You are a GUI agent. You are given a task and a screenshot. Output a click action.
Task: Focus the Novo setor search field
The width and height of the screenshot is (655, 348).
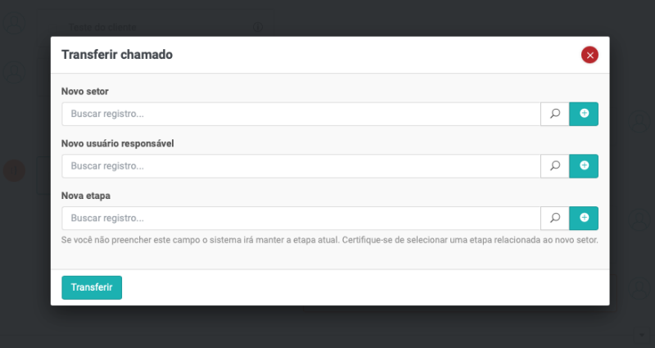300,114
